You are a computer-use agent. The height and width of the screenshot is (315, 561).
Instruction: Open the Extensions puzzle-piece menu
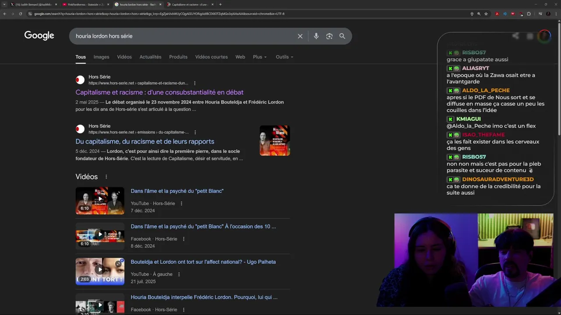point(529,14)
